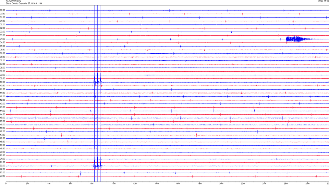Click the 06:30 time label

tap(2, 57)
